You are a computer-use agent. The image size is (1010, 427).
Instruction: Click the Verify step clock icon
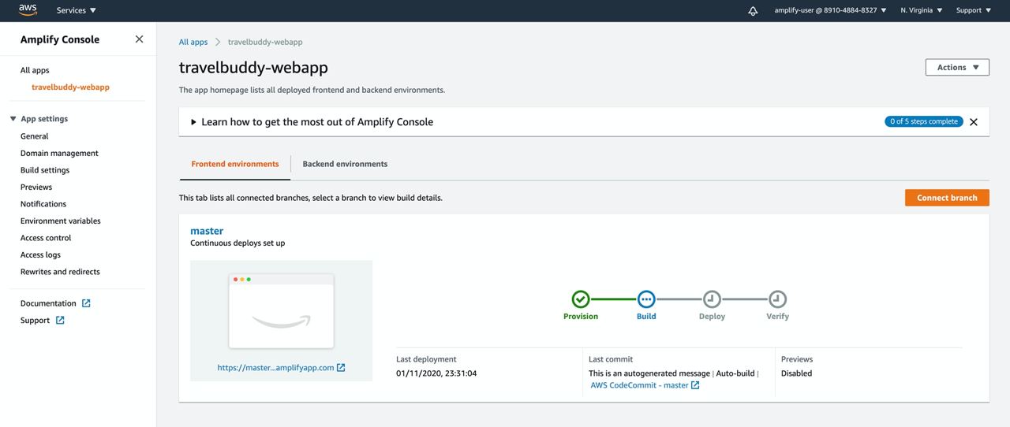777,299
